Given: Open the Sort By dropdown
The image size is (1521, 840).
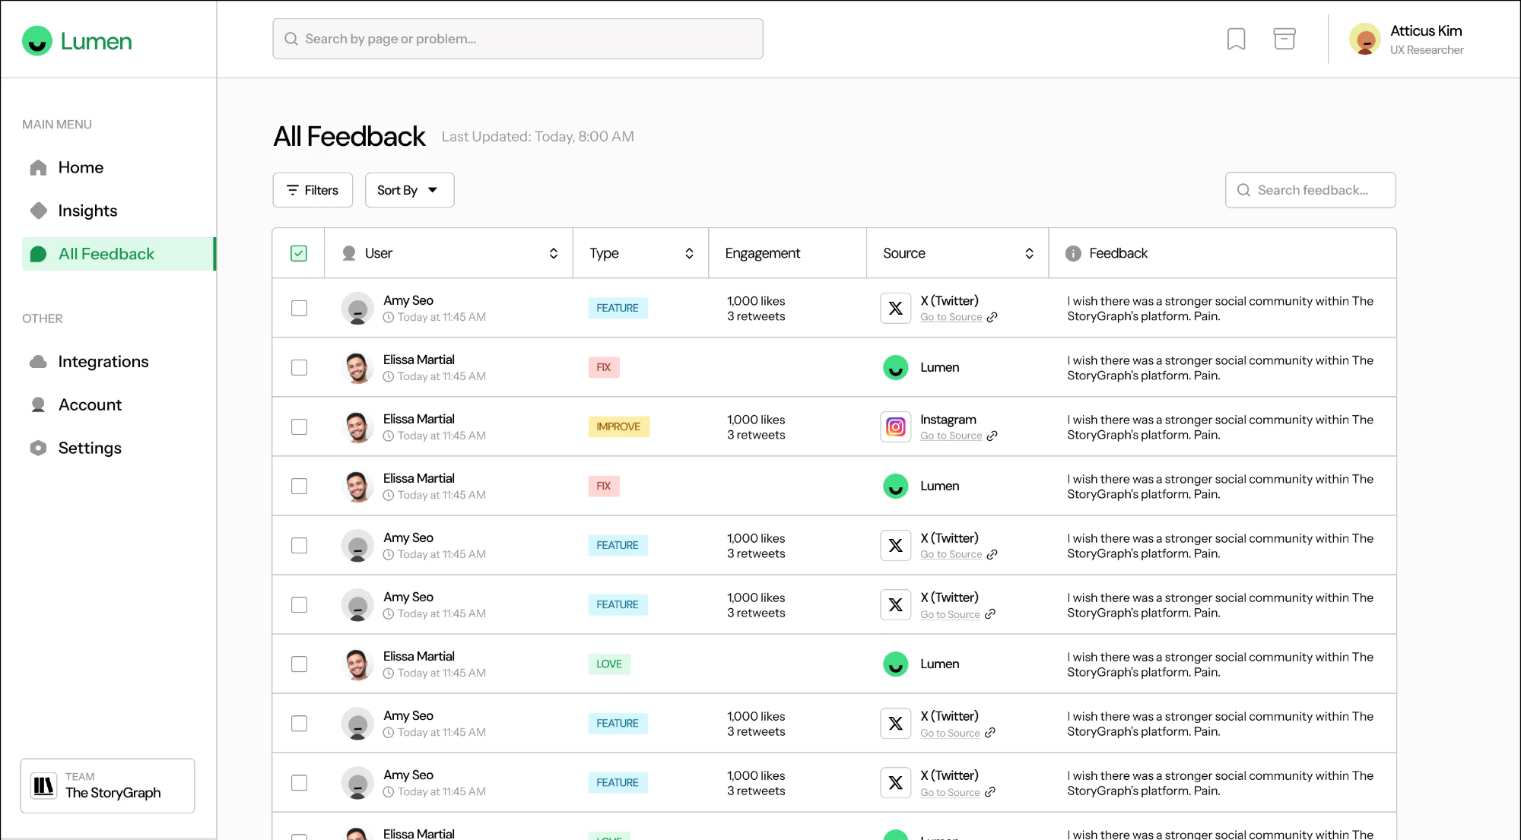Looking at the screenshot, I should 409,190.
